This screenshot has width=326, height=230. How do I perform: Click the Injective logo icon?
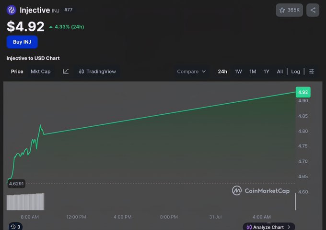(x=11, y=10)
